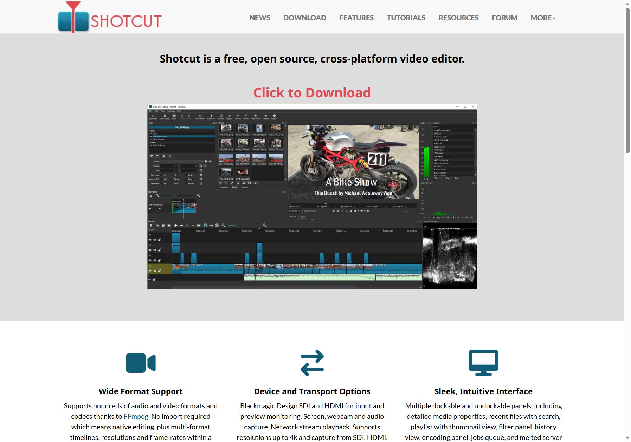Image resolution: width=631 pixels, height=442 pixels.
Task: Open the TUTORIALS nav item
Action: coord(406,18)
